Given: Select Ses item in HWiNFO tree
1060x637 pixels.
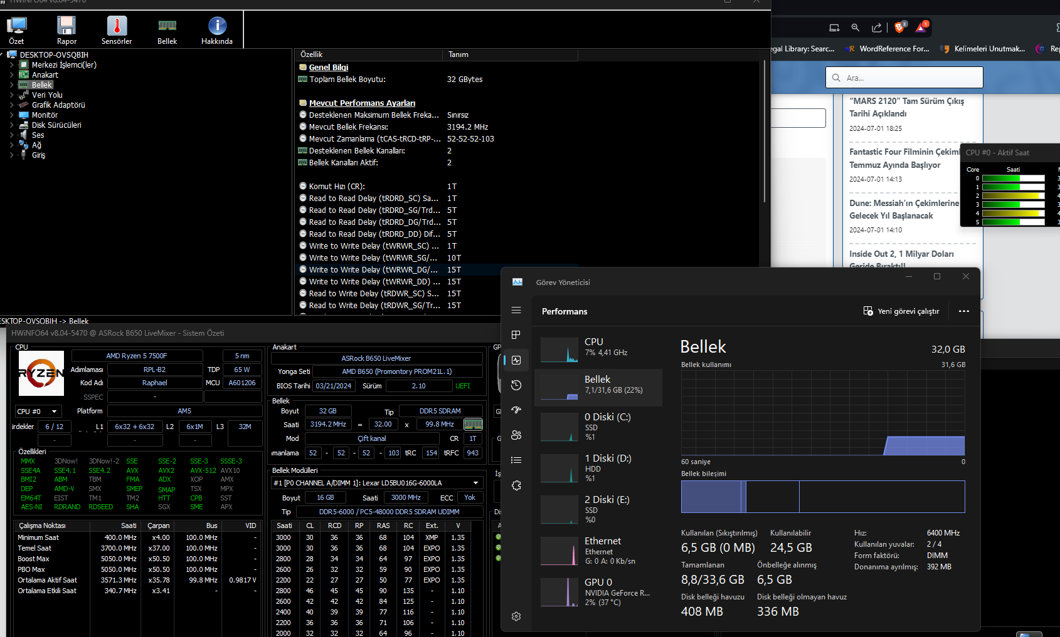Looking at the screenshot, I should pos(38,135).
